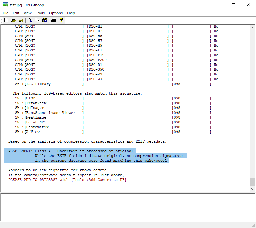Paste with the clipboard toolbar icon

(x=45, y=20)
